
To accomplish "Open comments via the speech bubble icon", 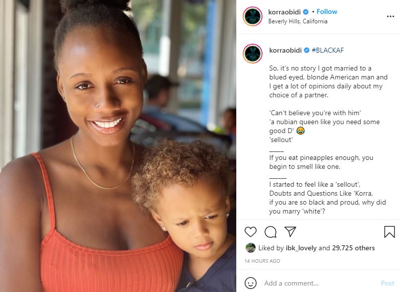I will click(x=270, y=232).
